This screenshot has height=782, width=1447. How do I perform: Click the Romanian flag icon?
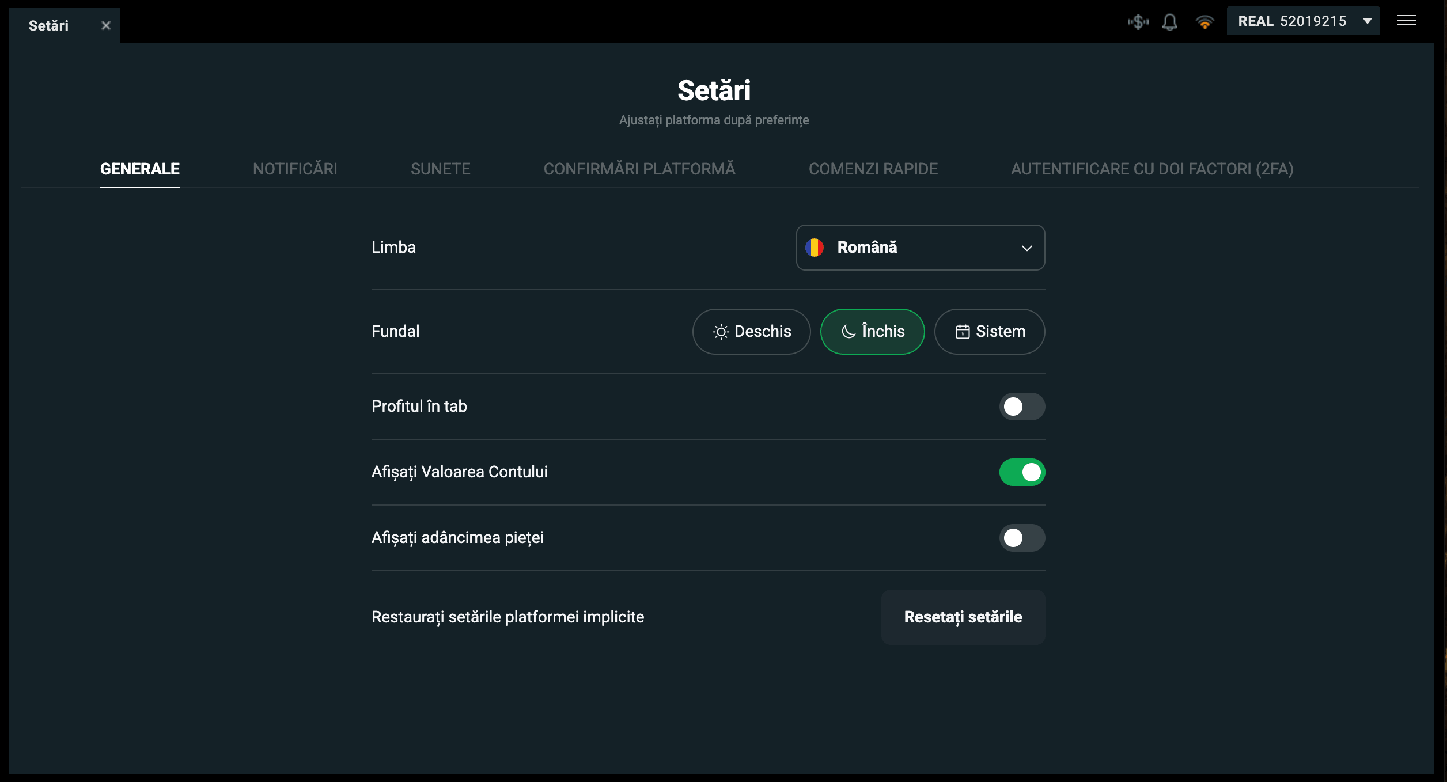tap(815, 248)
